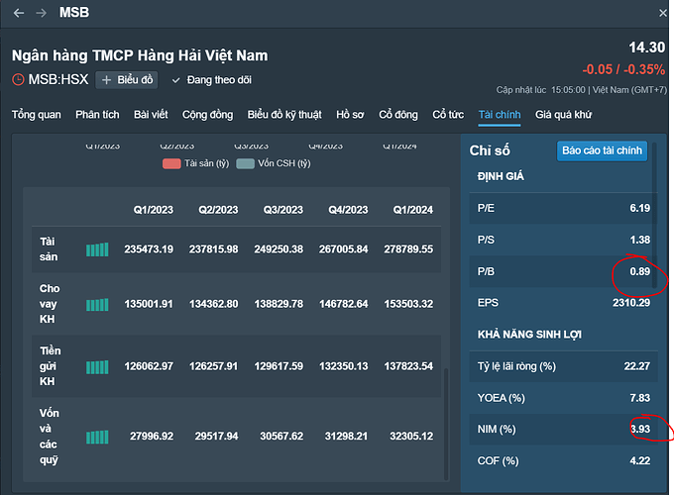
Task: Click the forward arrow navigation icon
Action: [x=41, y=13]
